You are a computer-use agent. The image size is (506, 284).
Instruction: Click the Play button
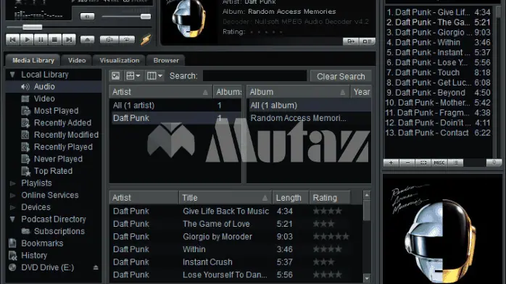pos(27,40)
